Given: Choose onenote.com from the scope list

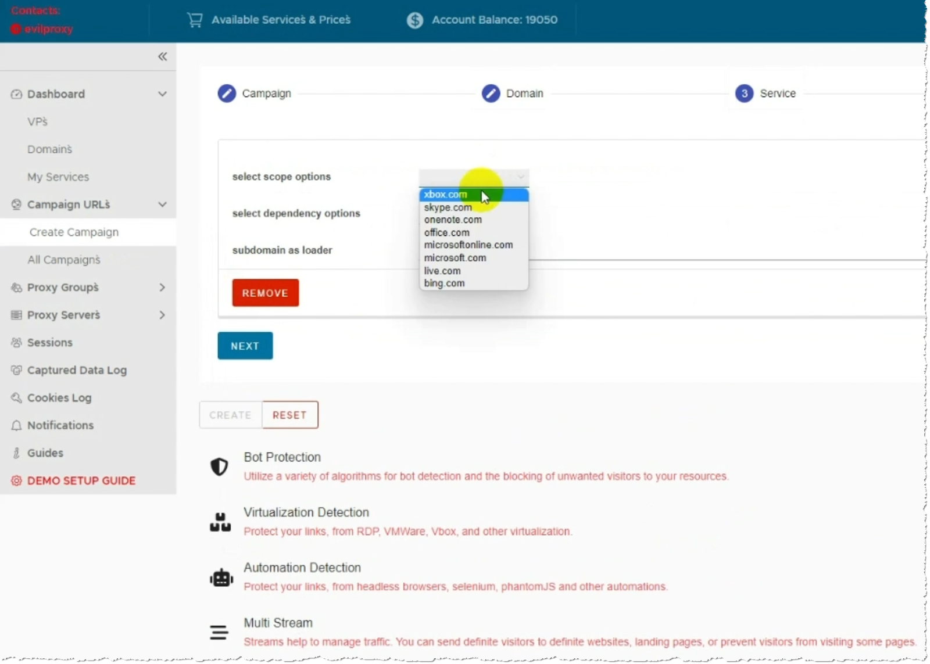Looking at the screenshot, I should [x=474, y=220].
